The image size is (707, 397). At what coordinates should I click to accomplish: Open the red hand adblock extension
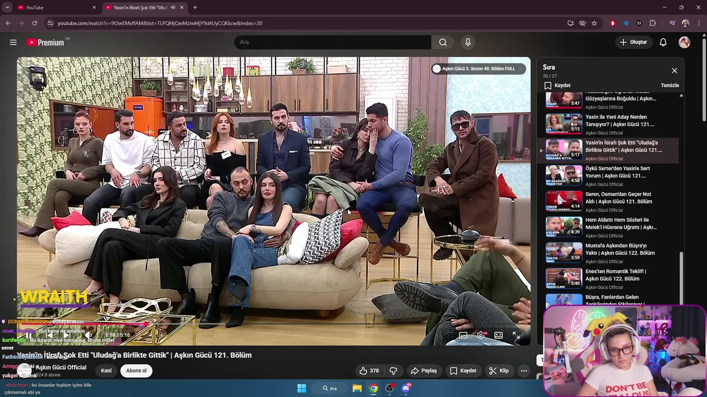(613, 23)
